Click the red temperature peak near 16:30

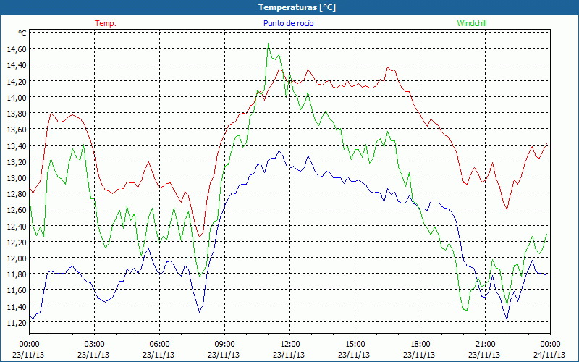pyautogui.click(x=387, y=67)
